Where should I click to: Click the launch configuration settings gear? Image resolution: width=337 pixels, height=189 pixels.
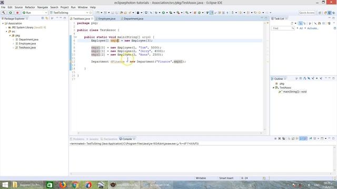click(91, 13)
